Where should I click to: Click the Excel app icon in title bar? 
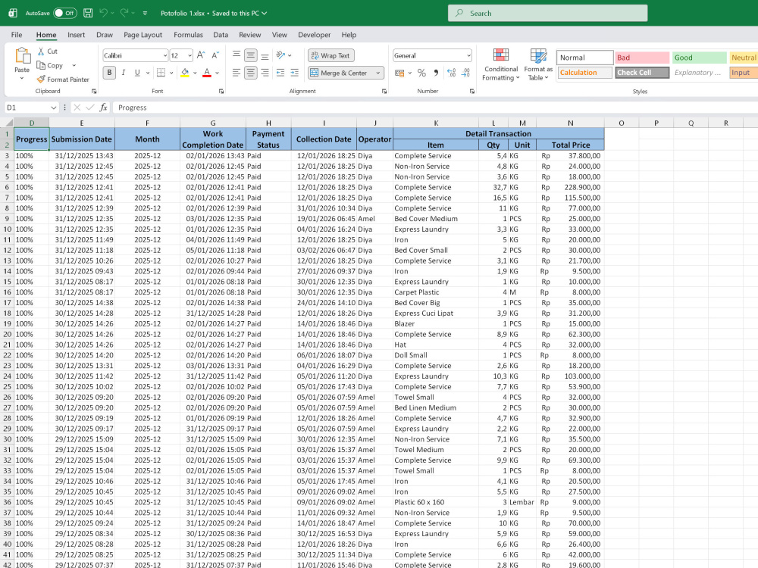coord(13,13)
